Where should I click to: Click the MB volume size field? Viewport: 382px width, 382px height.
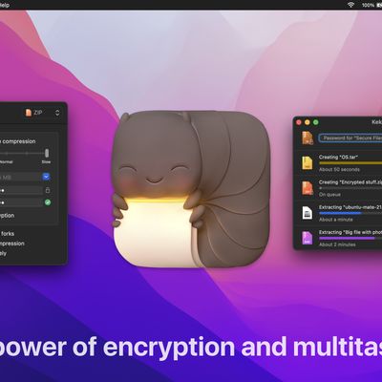pos(21,177)
